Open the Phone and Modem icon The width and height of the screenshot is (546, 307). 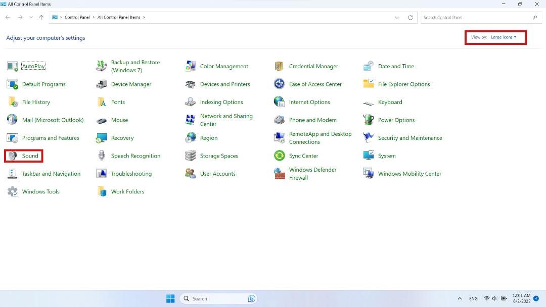[x=279, y=120]
